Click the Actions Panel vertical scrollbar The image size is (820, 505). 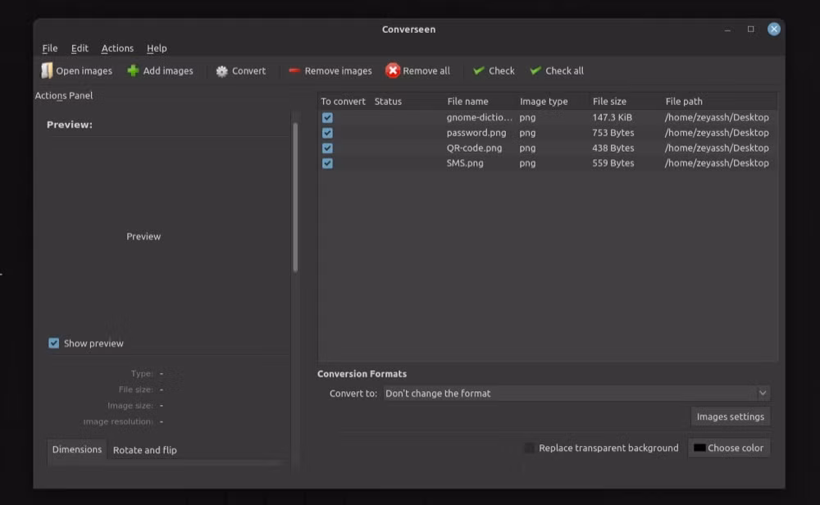(x=295, y=197)
